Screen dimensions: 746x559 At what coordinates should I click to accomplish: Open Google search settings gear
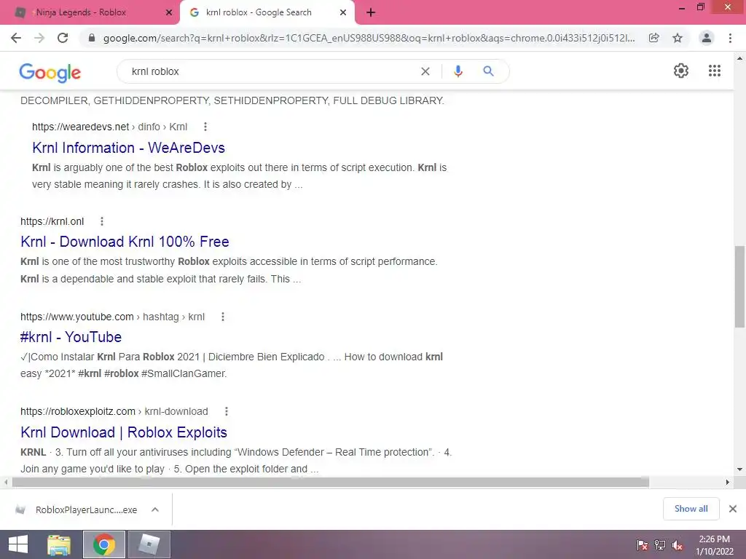681,71
